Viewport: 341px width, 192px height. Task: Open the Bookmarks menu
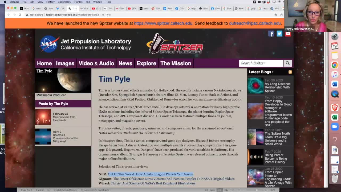click(64, 2)
